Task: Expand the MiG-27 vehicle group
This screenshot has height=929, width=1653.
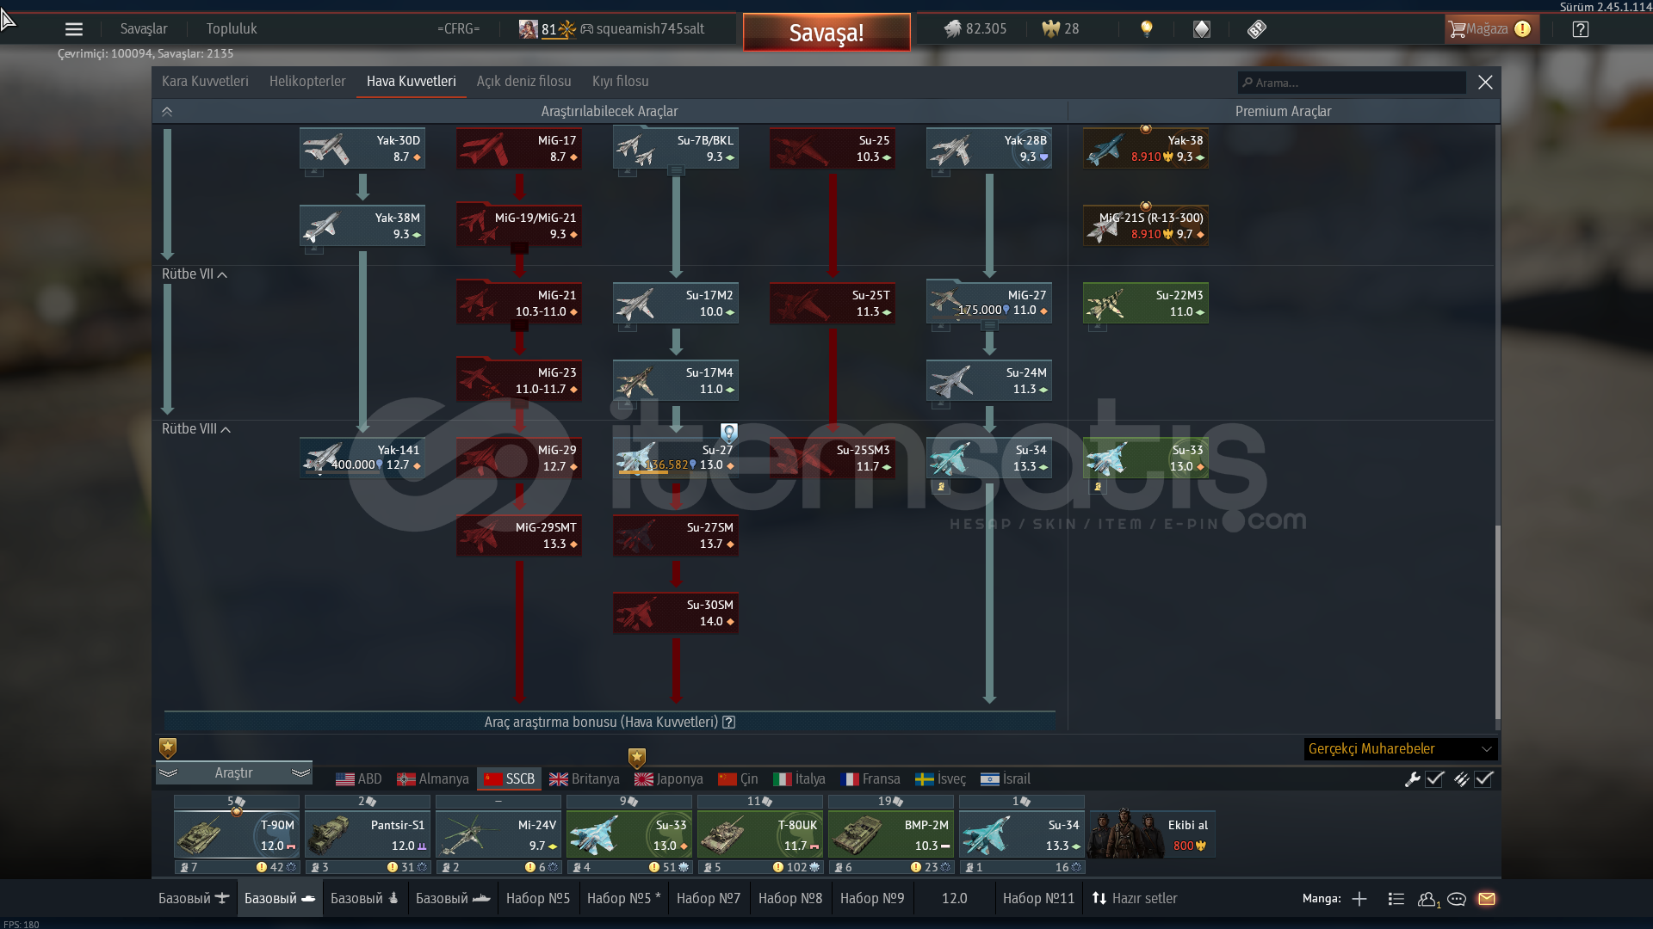Action: pyautogui.click(x=990, y=326)
